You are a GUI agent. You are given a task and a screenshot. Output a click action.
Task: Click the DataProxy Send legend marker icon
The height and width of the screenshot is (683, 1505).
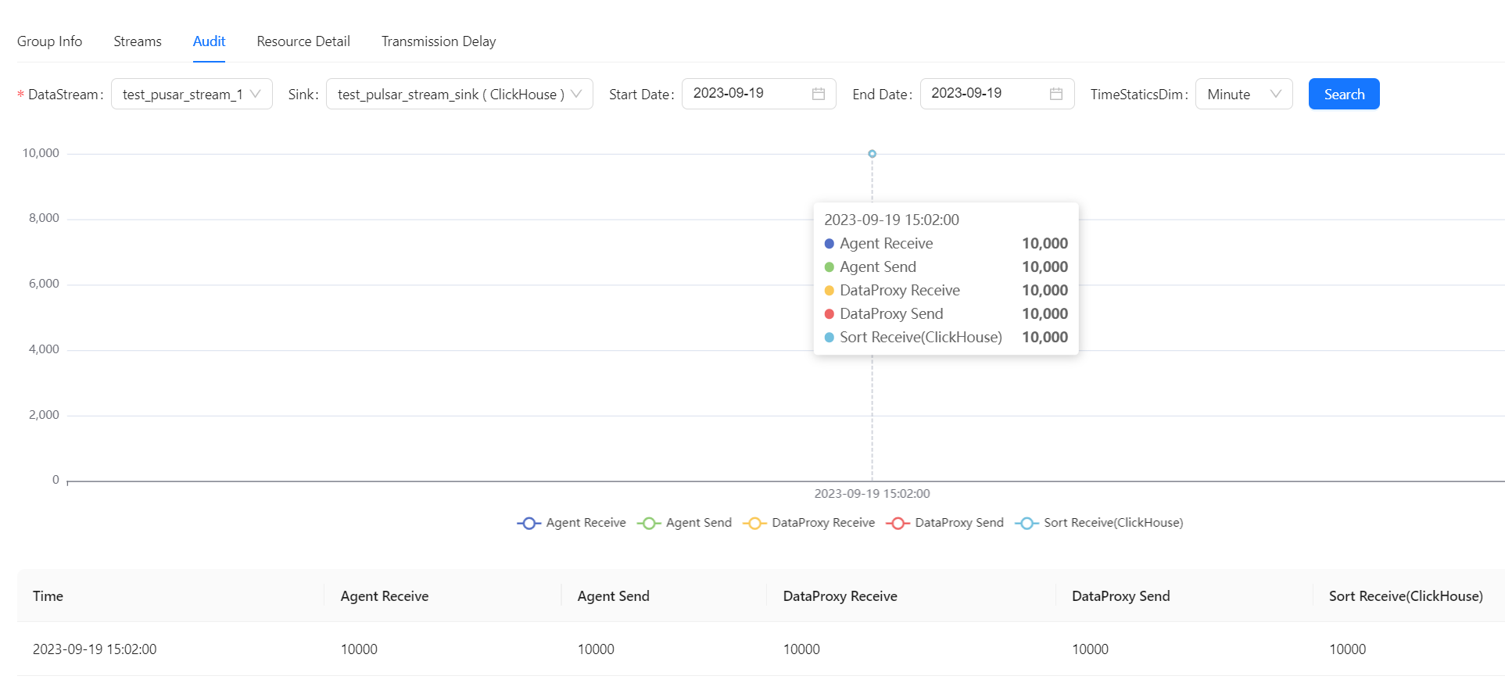898,524
